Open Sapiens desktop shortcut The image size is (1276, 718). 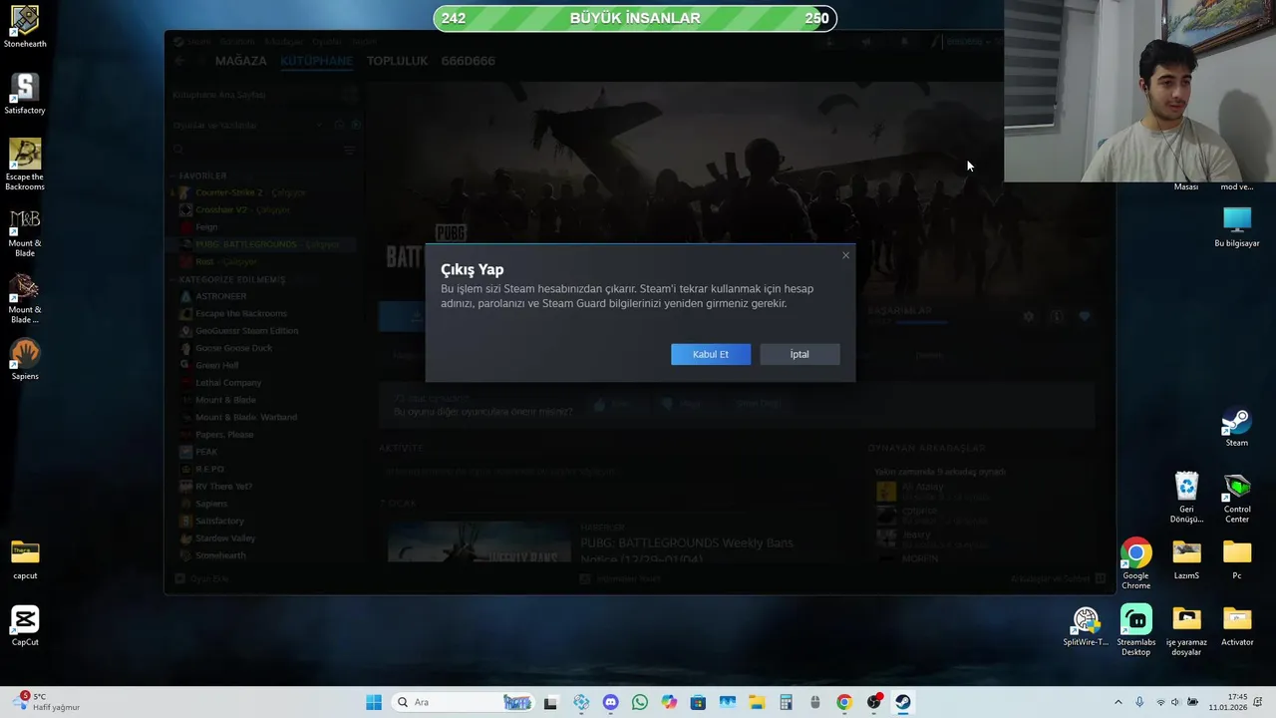click(25, 359)
